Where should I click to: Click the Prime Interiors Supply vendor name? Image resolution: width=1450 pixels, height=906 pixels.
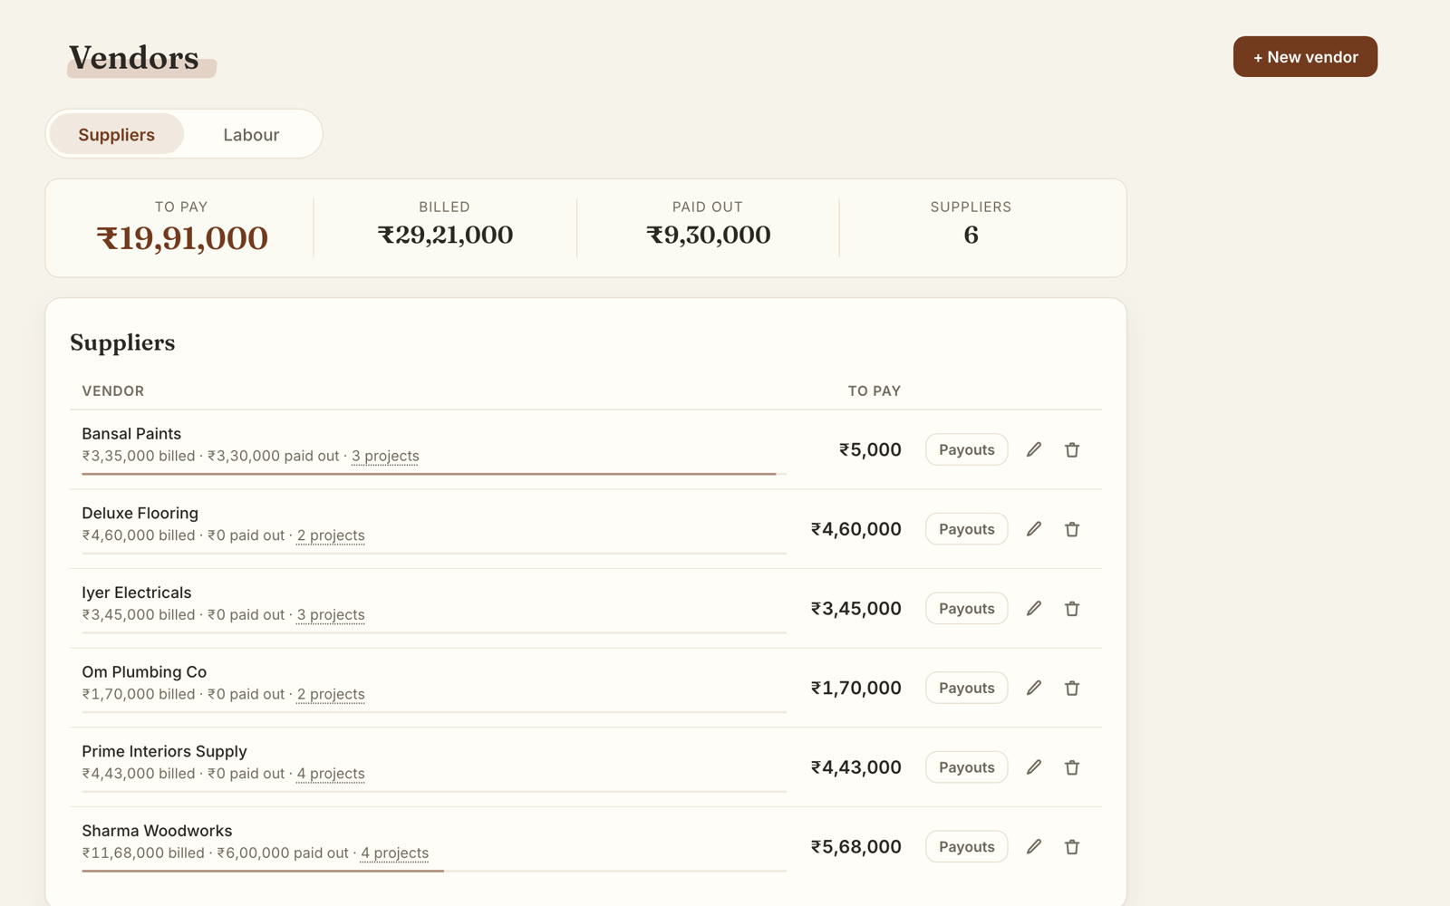pyautogui.click(x=164, y=752)
